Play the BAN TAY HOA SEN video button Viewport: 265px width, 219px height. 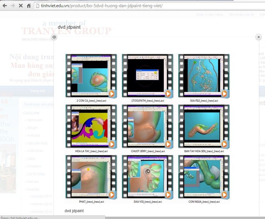pos(224,144)
